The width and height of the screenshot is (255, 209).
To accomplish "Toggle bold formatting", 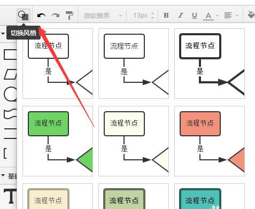I will pyautogui.click(x=166, y=16).
